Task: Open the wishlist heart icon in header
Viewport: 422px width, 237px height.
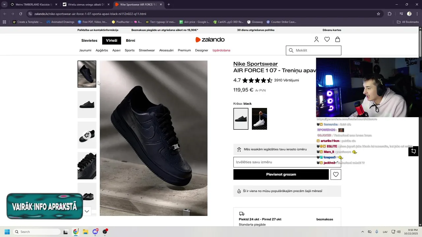Action: pos(327,39)
